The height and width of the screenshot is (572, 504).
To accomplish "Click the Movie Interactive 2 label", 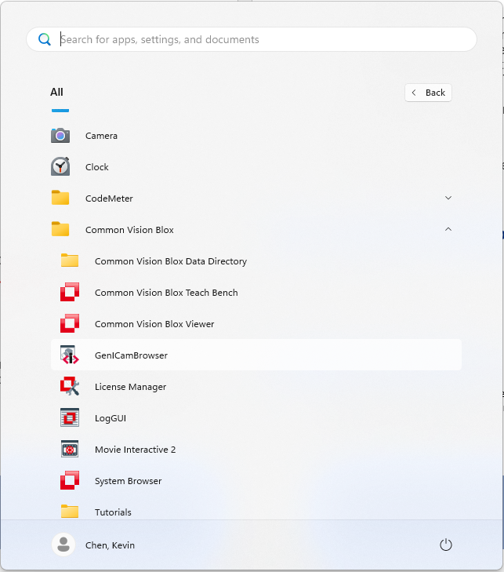I will (135, 450).
